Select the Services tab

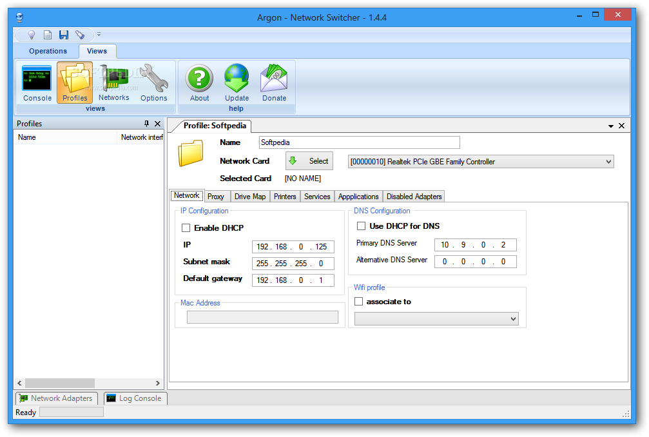pyautogui.click(x=317, y=197)
